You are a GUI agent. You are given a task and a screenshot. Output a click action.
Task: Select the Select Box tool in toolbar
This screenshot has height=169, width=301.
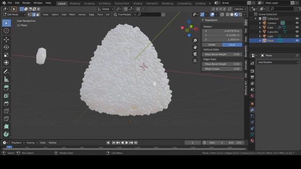[6, 23]
